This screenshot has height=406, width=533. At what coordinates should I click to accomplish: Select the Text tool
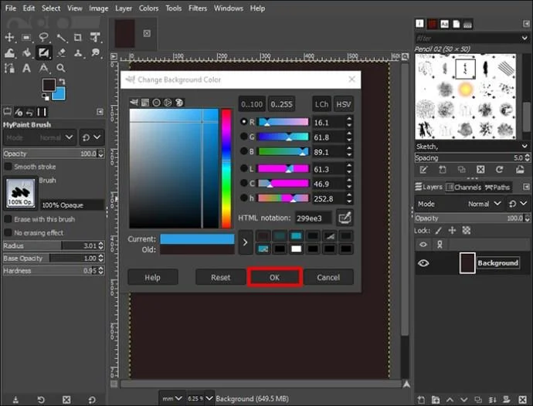(26, 68)
